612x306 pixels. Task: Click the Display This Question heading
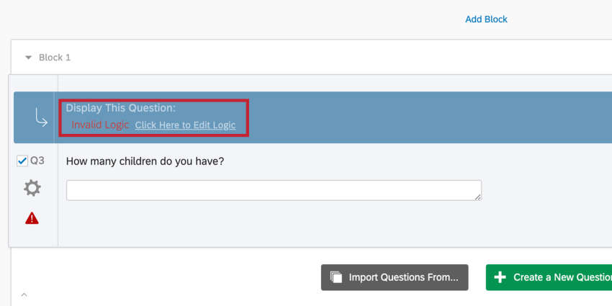click(120, 108)
